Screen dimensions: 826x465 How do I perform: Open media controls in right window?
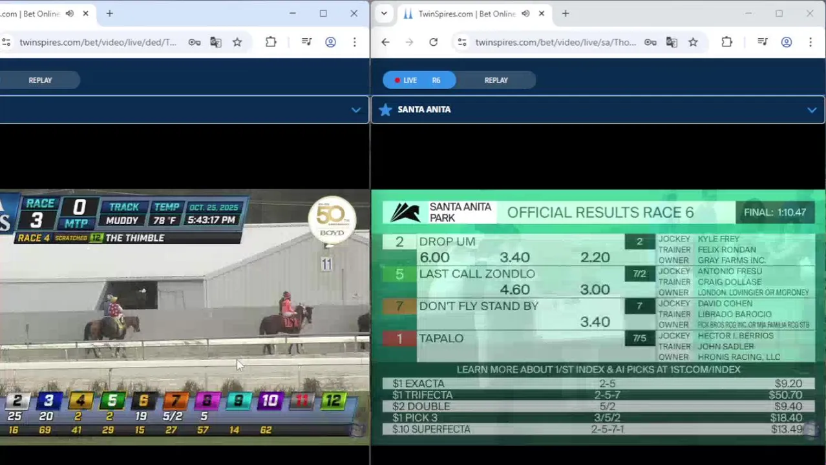pyautogui.click(x=763, y=43)
